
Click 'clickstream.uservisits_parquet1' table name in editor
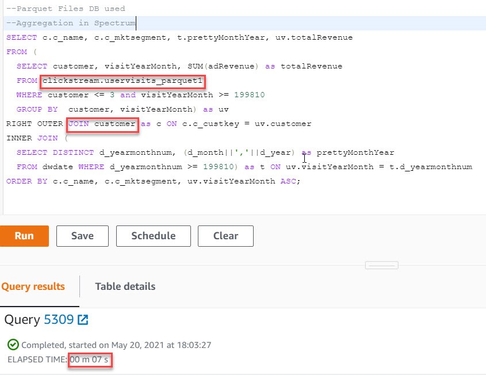123,81
